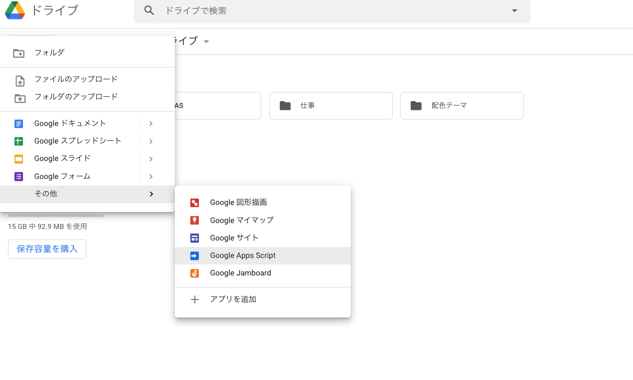Click the folder icon on 仕事 card
The height and width of the screenshot is (380, 633).
(x=285, y=105)
